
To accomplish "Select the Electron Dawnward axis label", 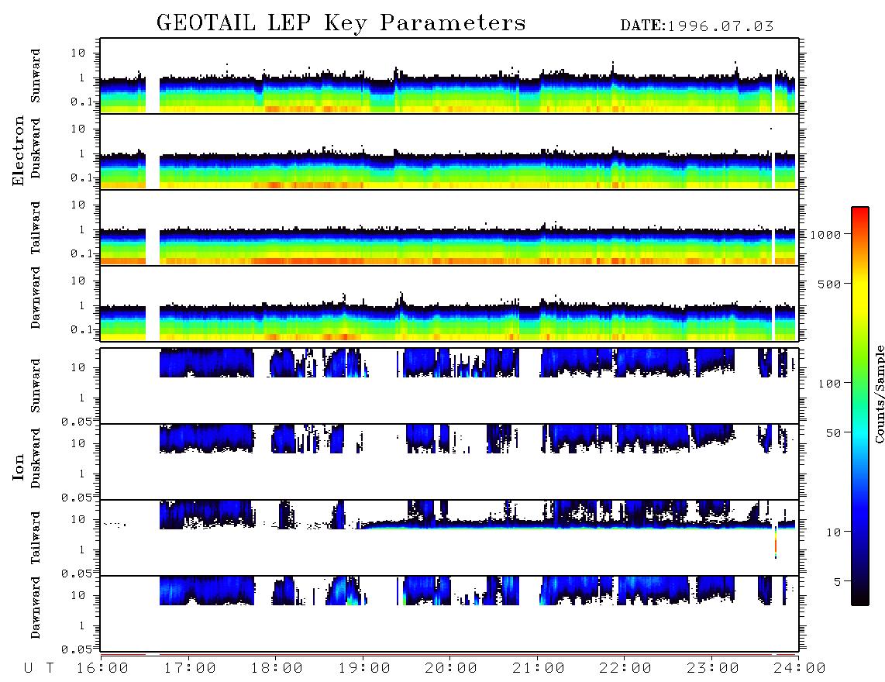I will pyautogui.click(x=35, y=298).
